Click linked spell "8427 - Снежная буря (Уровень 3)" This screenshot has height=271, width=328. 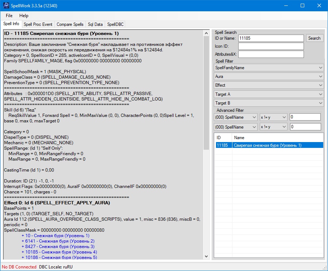tap(58, 246)
